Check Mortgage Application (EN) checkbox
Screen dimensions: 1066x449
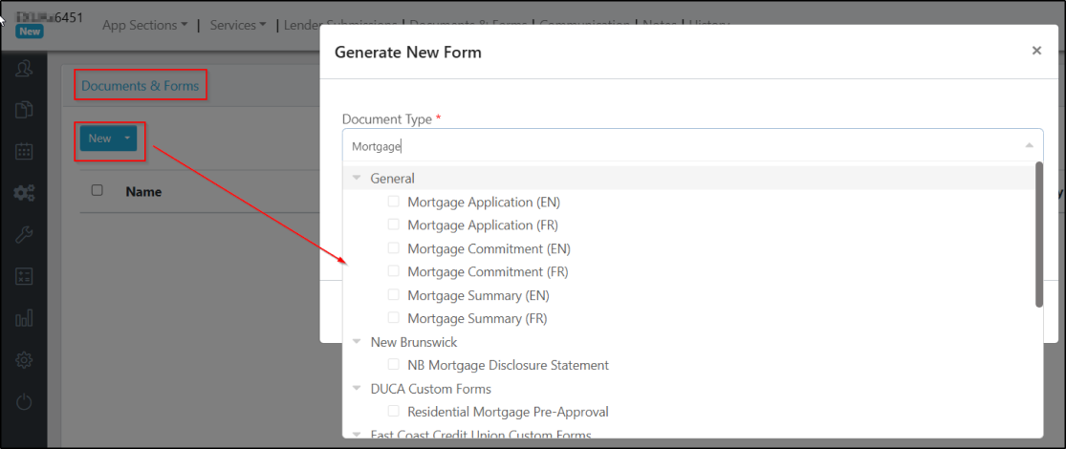point(394,202)
